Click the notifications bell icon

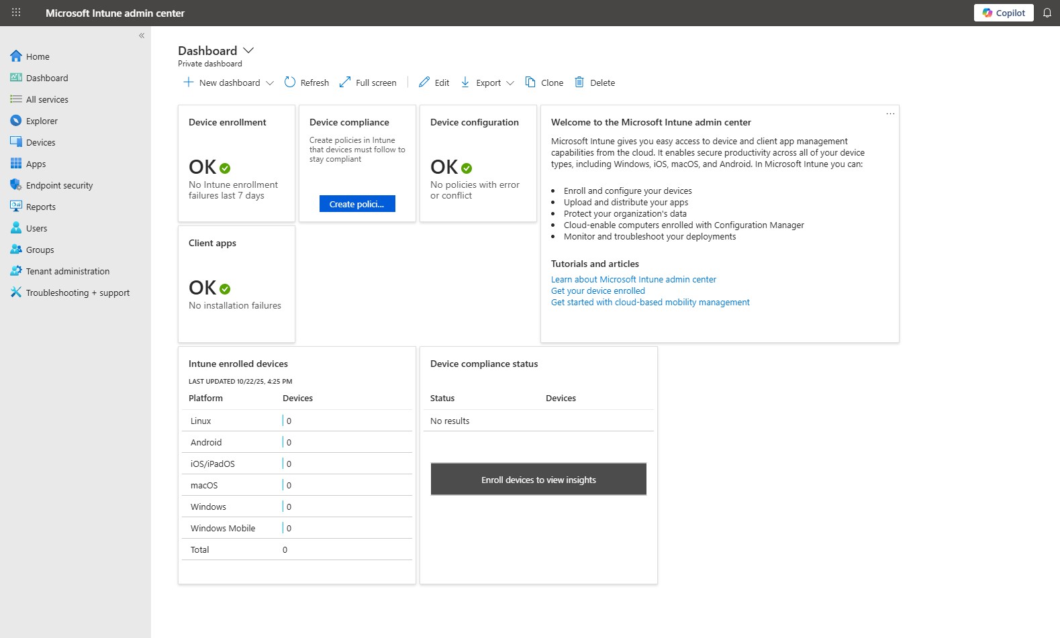click(x=1047, y=13)
